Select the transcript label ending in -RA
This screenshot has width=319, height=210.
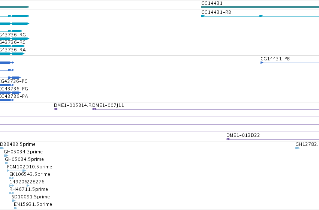pyautogui.click(x=13, y=50)
